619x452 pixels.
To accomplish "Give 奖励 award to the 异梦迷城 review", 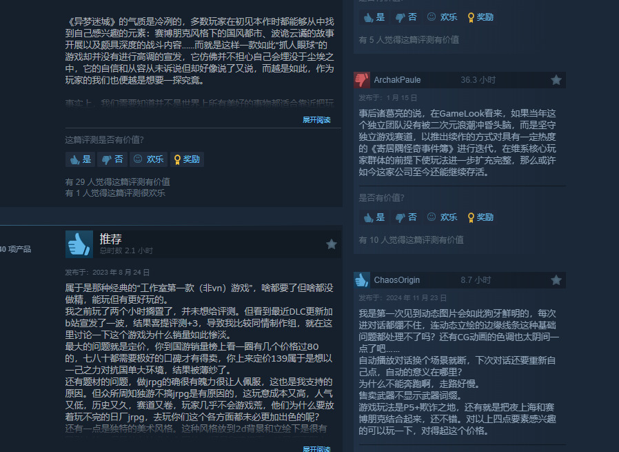I will click(187, 159).
